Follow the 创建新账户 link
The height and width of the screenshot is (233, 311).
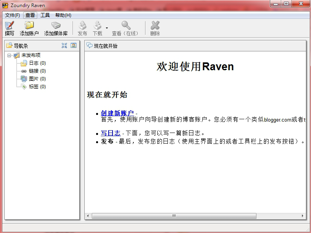[117, 113]
